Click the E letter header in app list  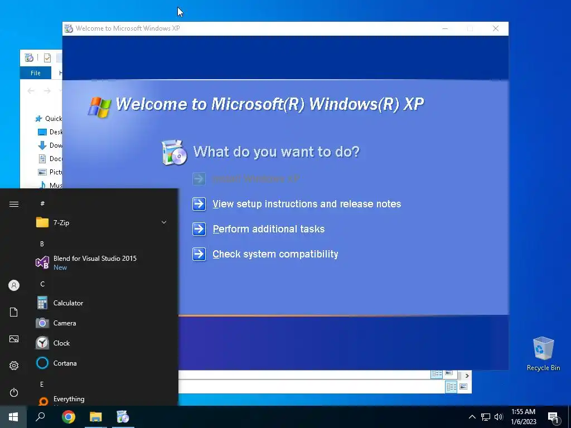point(42,385)
